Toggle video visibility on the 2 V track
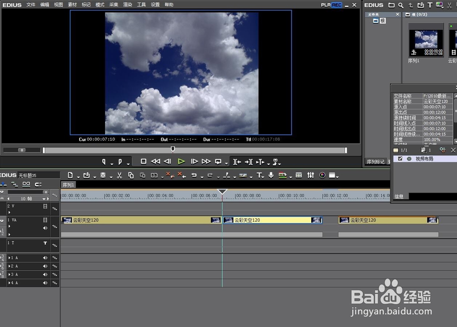457x327 pixels. point(45,206)
